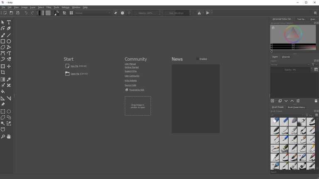
Task: Click the Redo toolbar icon
Action: click(x=32, y=13)
